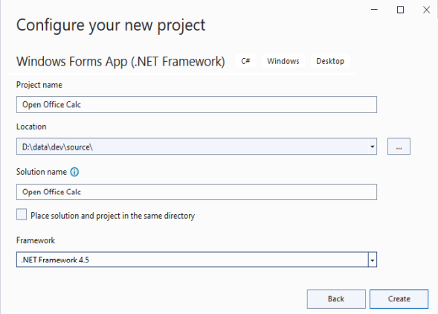
Task: Click the Configure your new project heading
Action: pyautogui.click(x=111, y=26)
